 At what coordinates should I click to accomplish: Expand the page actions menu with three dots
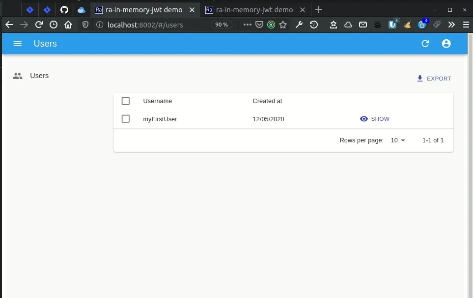247,25
